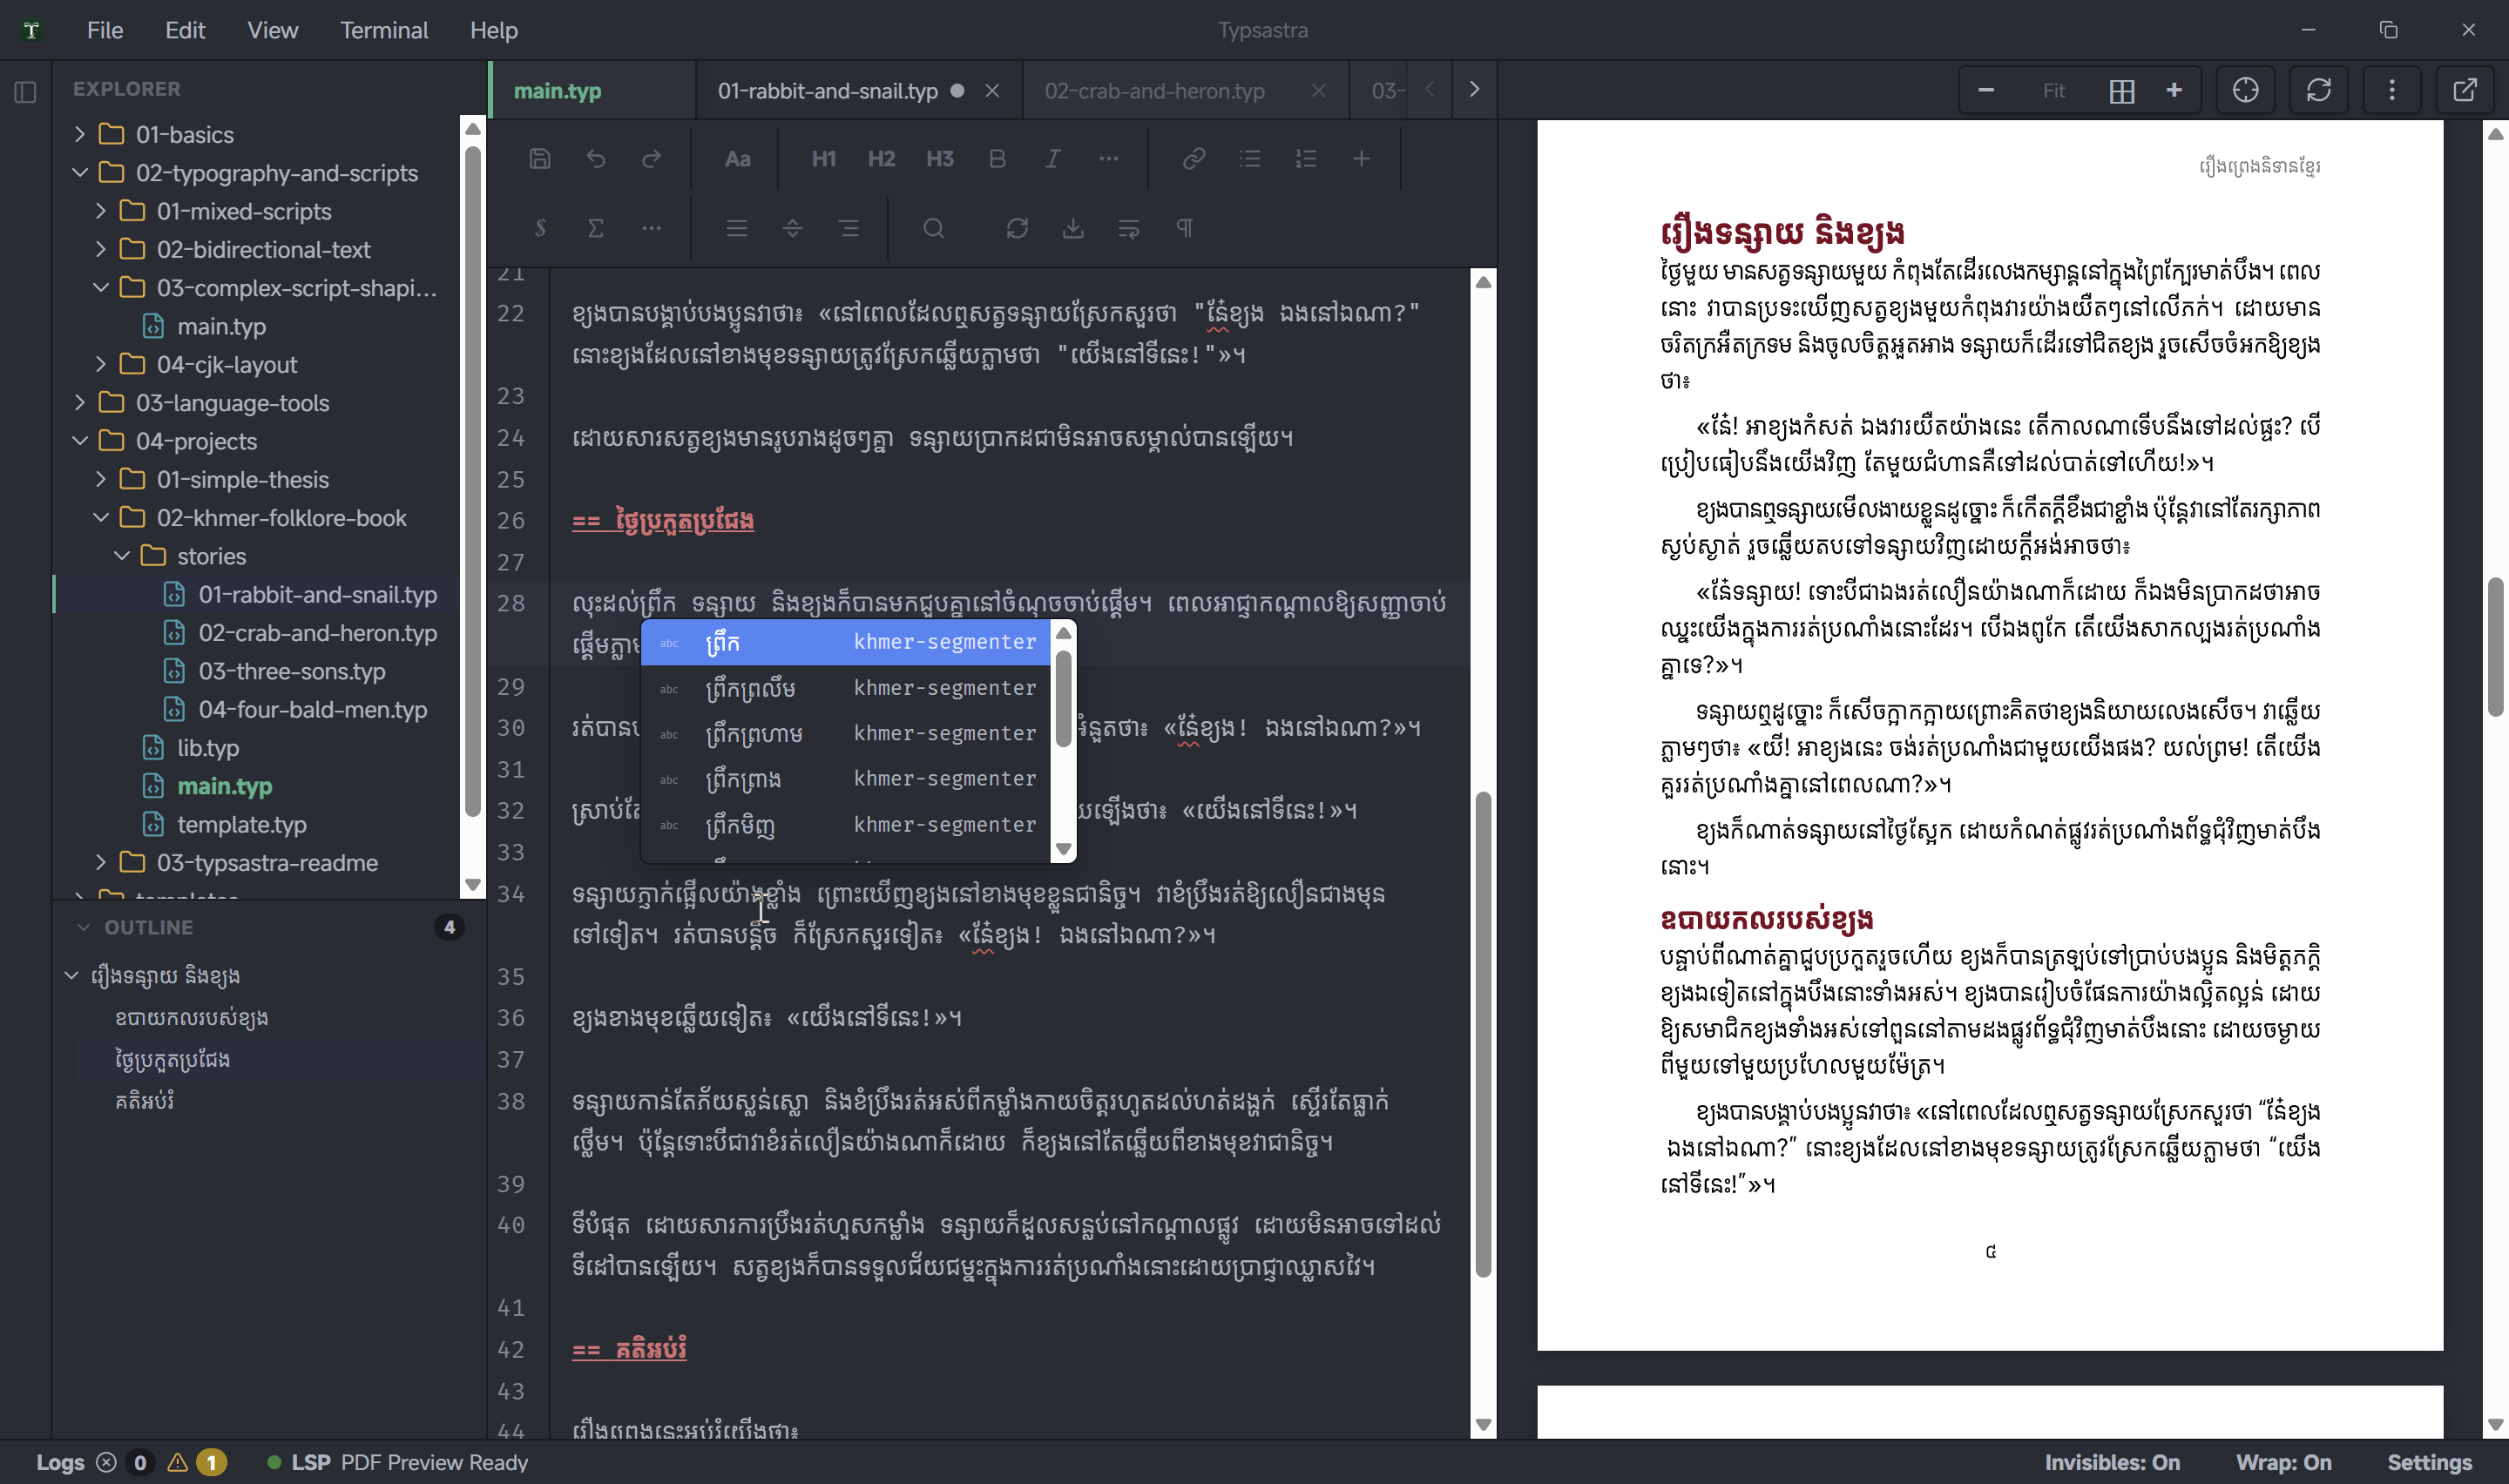Collapse the stories folder

(x=122, y=555)
